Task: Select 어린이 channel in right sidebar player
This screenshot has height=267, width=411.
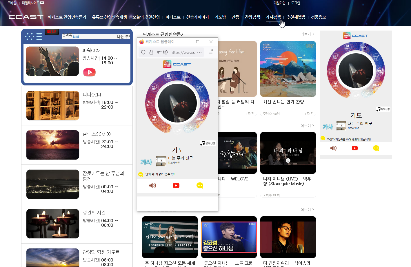Action: click(x=335, y=85)
